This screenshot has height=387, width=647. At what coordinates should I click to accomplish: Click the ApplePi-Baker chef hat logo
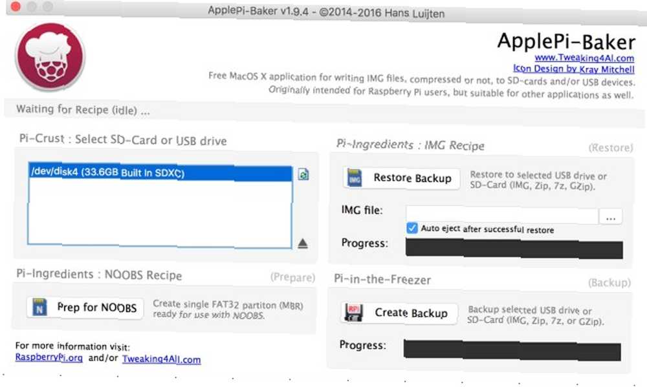tap(50, 56)
